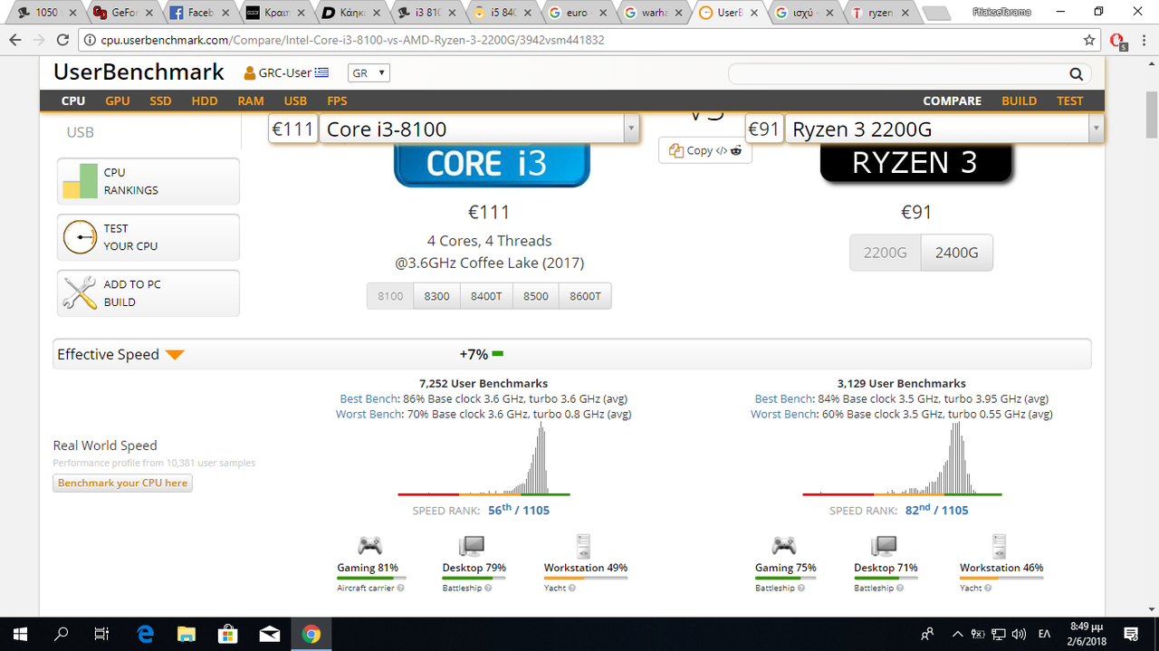Show hidden tray icons chevron
This screenshot has width=1159, height=651.
click(x=956, y=634)
